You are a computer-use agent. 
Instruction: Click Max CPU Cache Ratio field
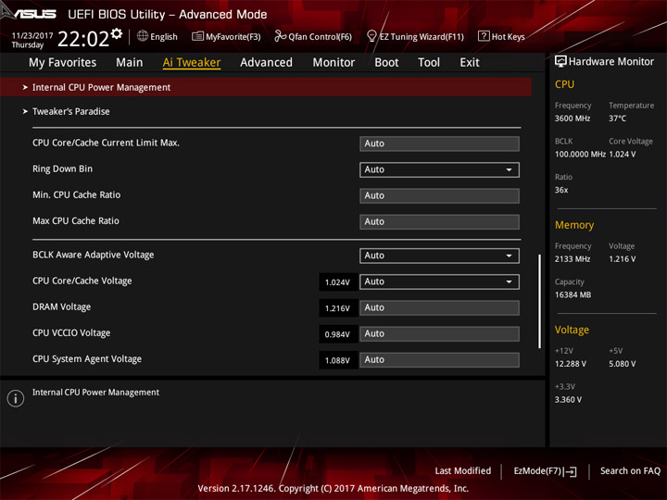[439, 221]
